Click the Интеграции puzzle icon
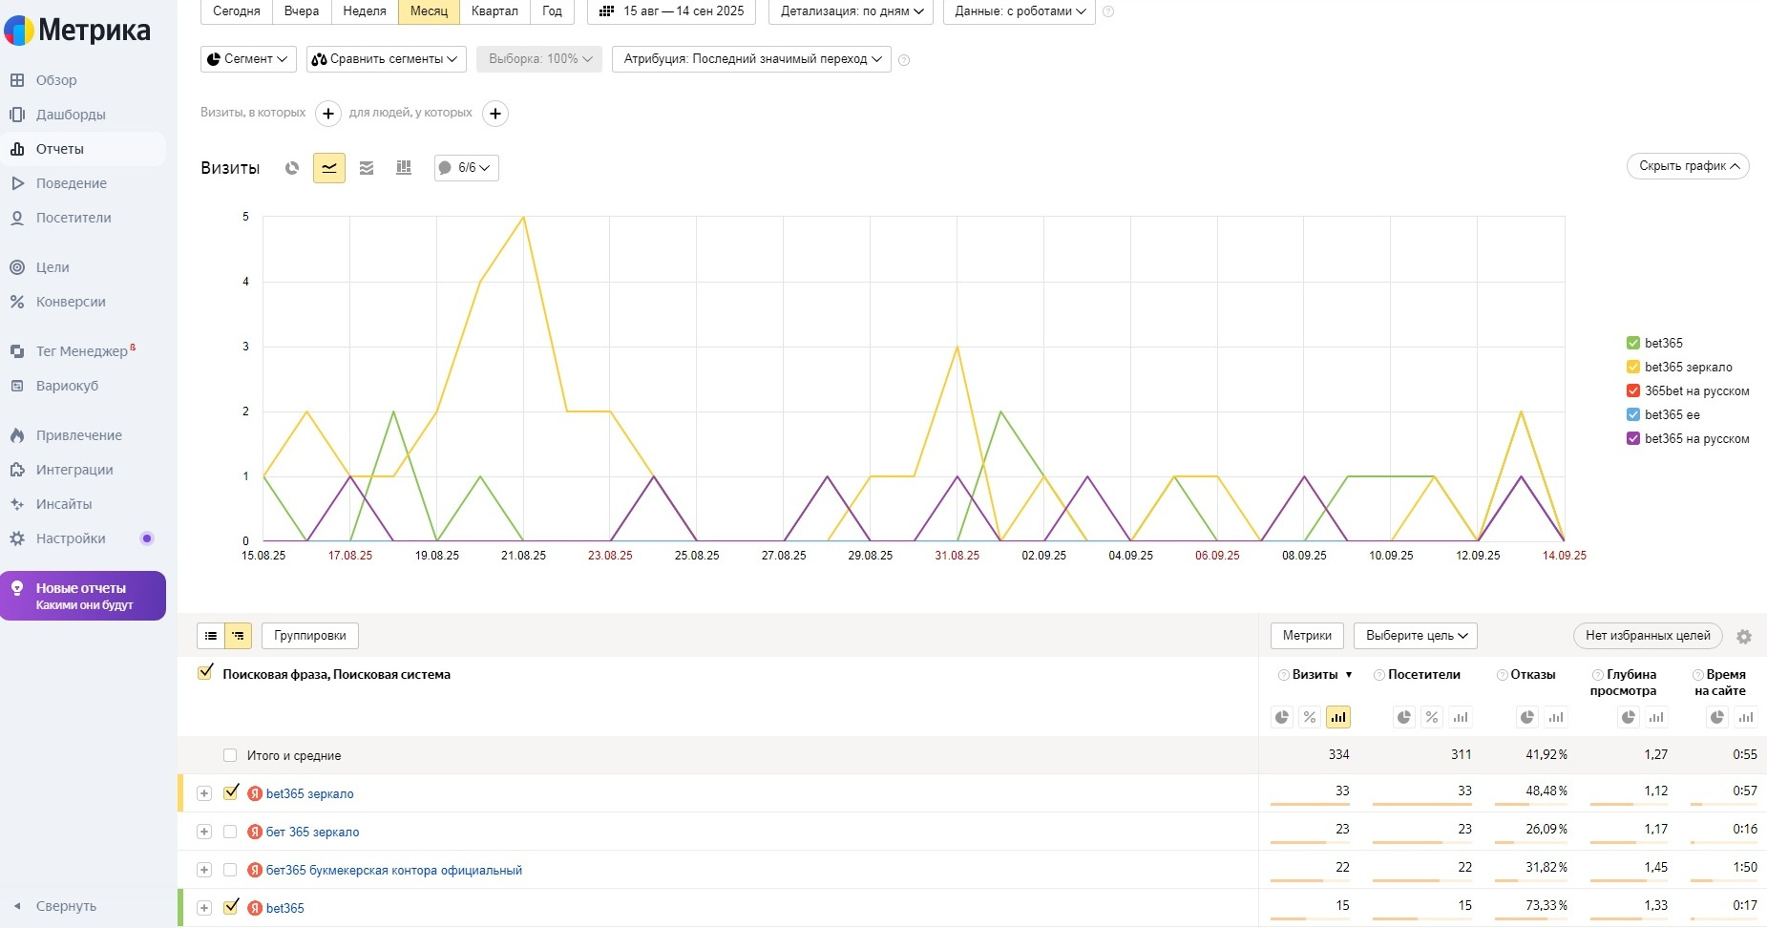1767x928 pixels. (x=17, y=470)
